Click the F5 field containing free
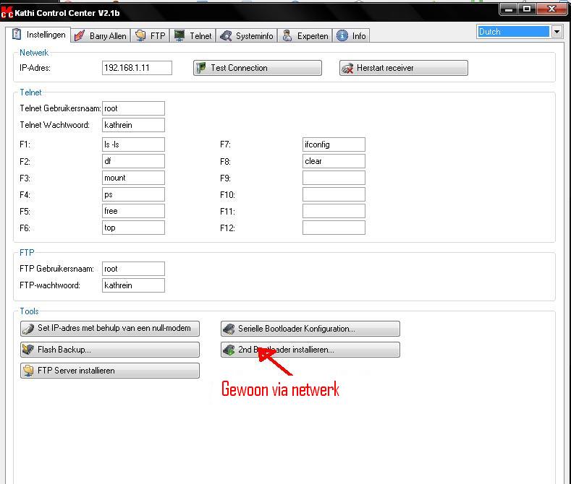The height and width of the screenshot is (484, 571). (133, 211)
